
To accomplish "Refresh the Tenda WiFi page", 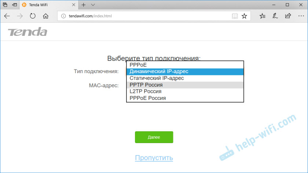I will 33,16.
